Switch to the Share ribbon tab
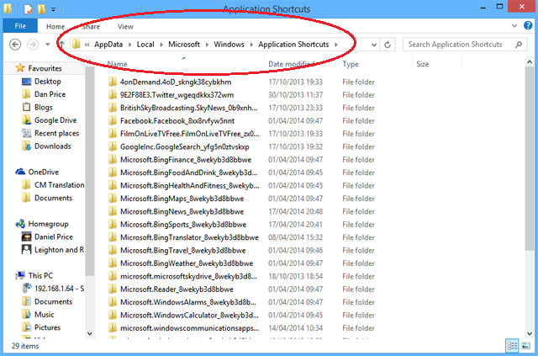The height and width of the screenshot is (356, 538). pyautogui.click(x=91, y=26)
